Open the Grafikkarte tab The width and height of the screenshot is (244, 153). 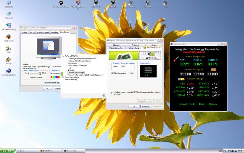click(x=135, y=45)
